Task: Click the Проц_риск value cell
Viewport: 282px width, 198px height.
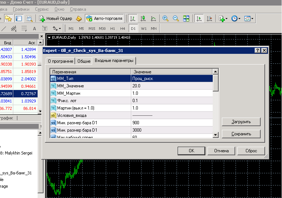Action: click(172, 79)
